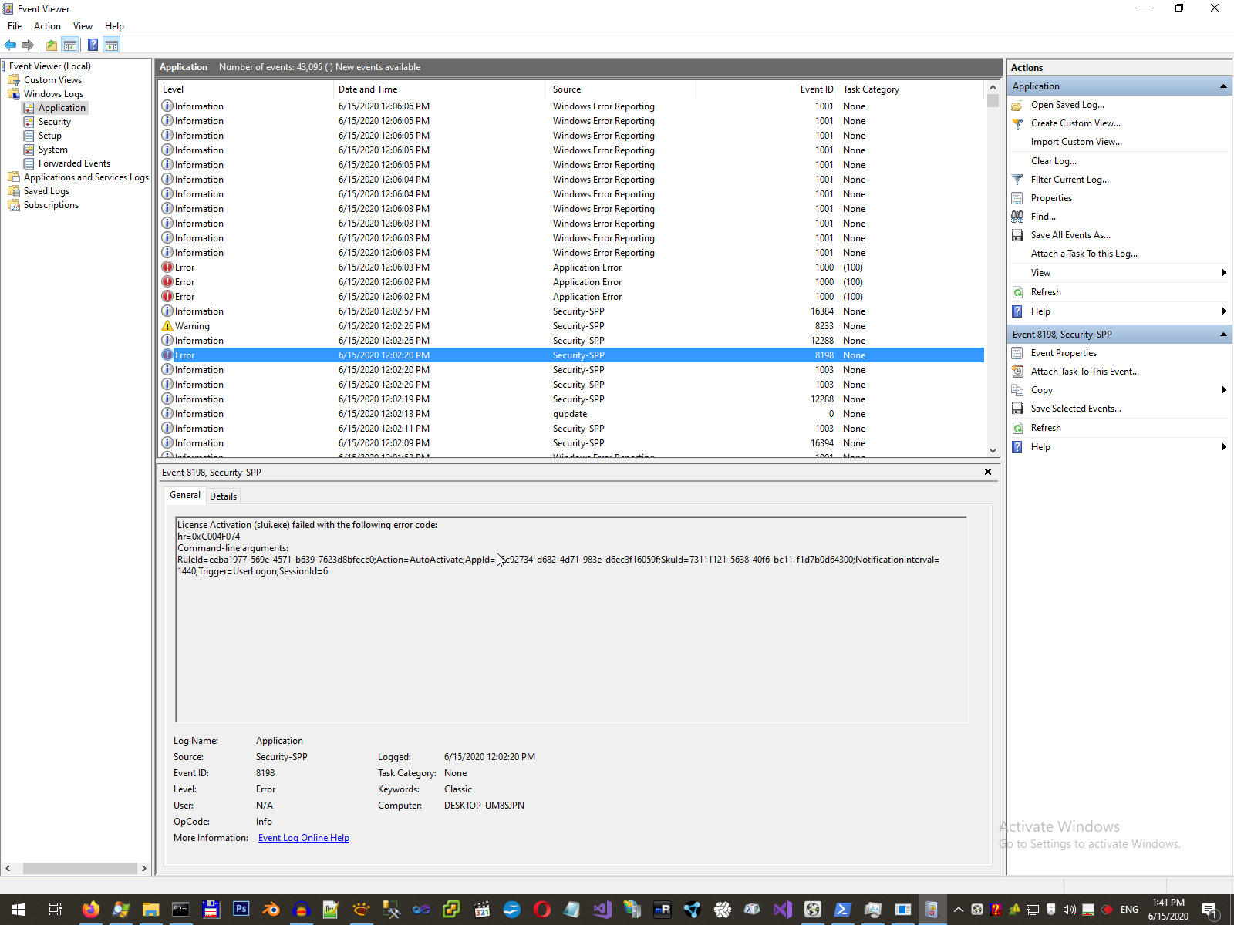This screenshot has width=1234, height=925.
Task: Click the Find binoculars icon
Action: [x=1017, y=217]
